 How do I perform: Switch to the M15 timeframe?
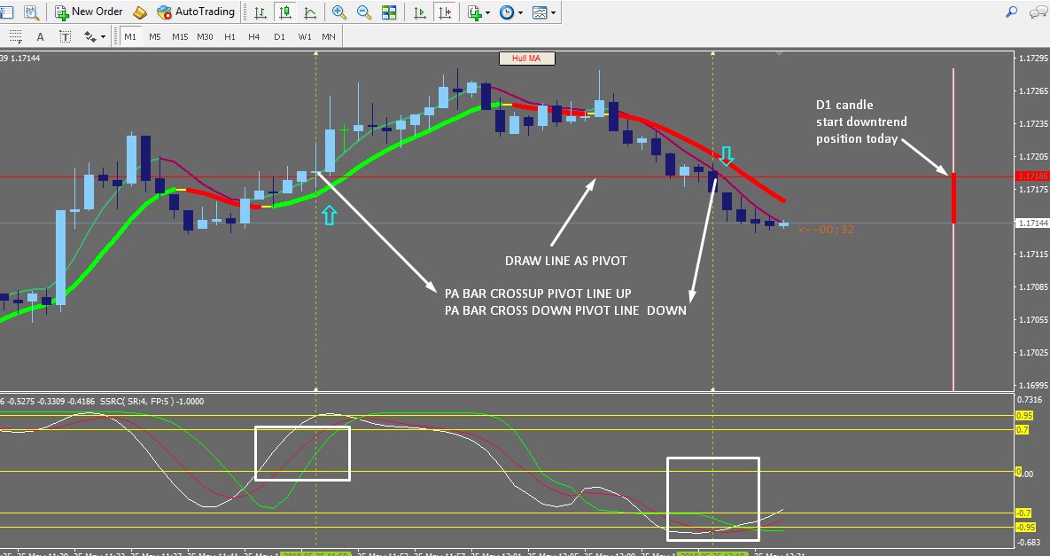click(x=180, y=37)
